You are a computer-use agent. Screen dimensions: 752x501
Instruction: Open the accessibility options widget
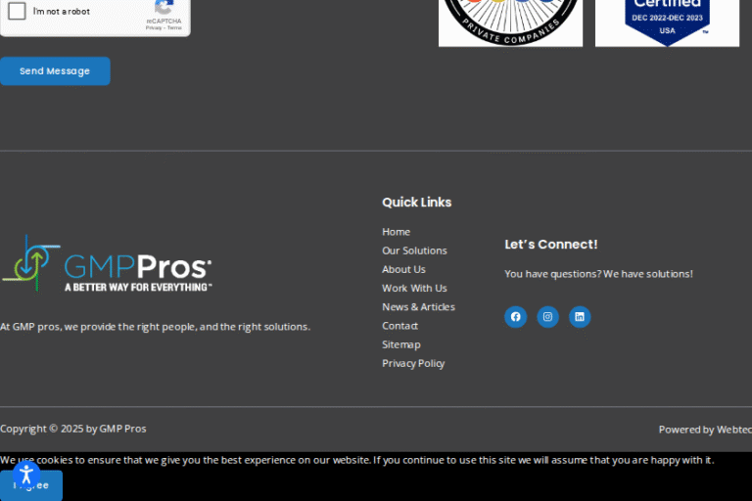click(x=26, y=476)
